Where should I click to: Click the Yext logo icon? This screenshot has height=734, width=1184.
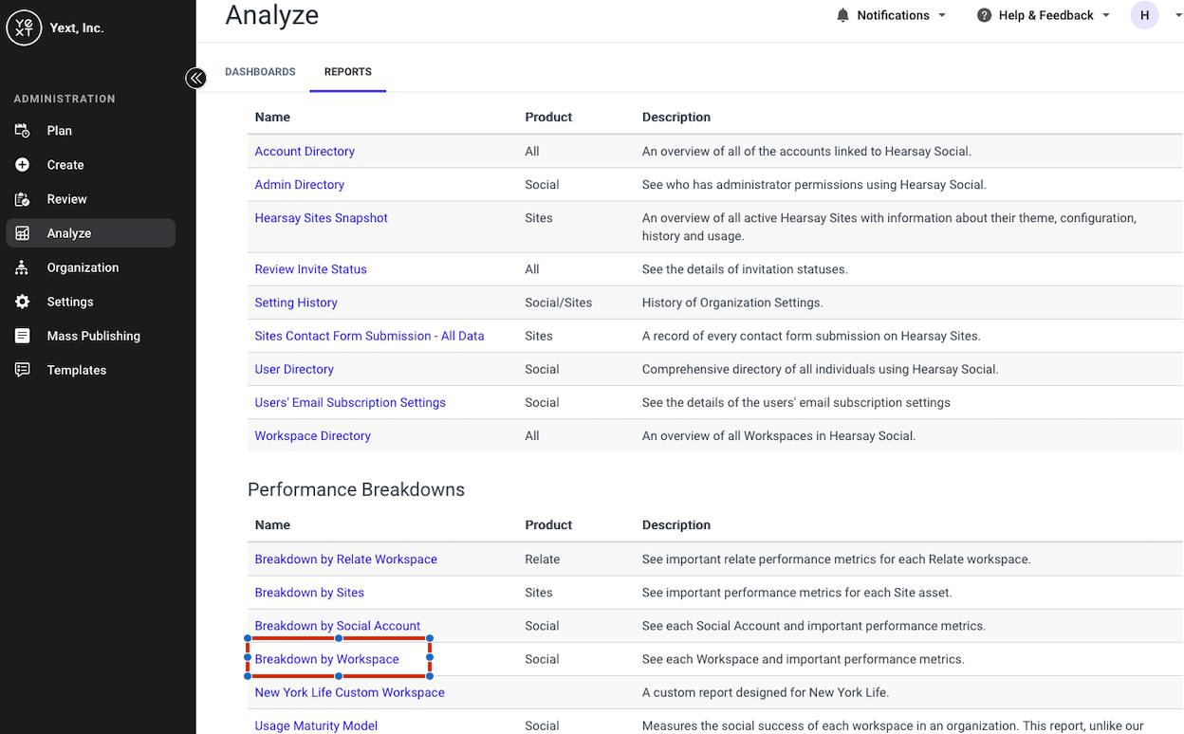24,28
